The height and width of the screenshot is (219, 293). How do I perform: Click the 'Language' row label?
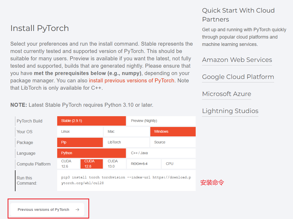click(x=26, y=153)
